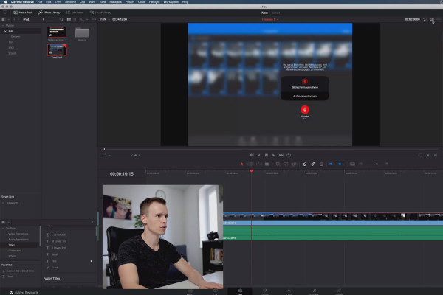This screenshot has width=443, height=295.
Task: Select the Scroll title
Action: (x=55, y=254)
